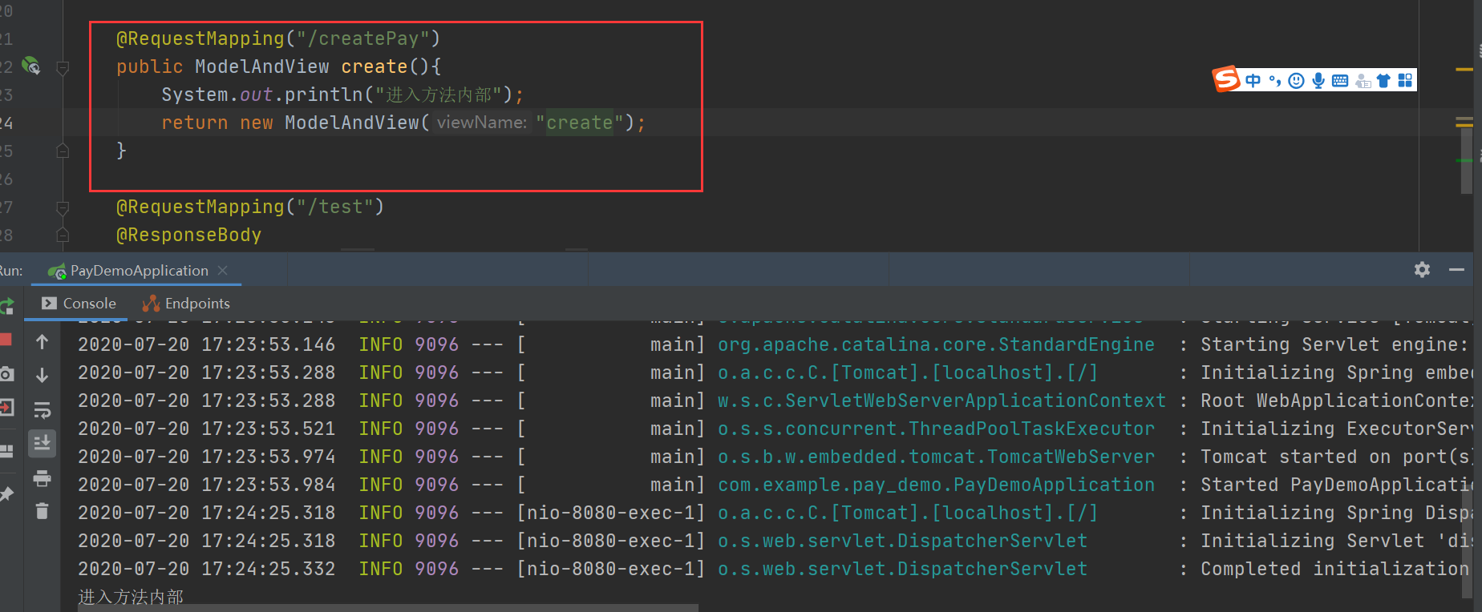The height and width of the screenshot is (612, 1482).
Task: Click the "进入方法内部" console output line
Action: coord(131,597)
